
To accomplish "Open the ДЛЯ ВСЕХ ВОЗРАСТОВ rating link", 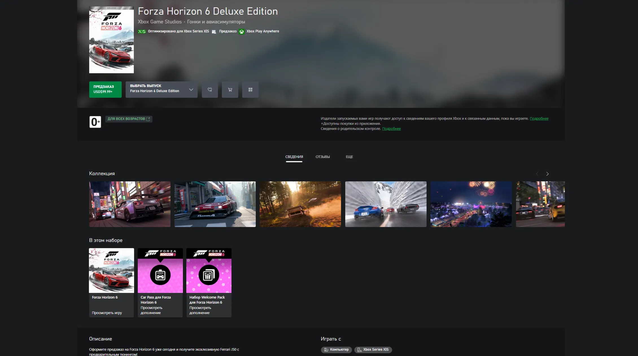I will [129, 119].
